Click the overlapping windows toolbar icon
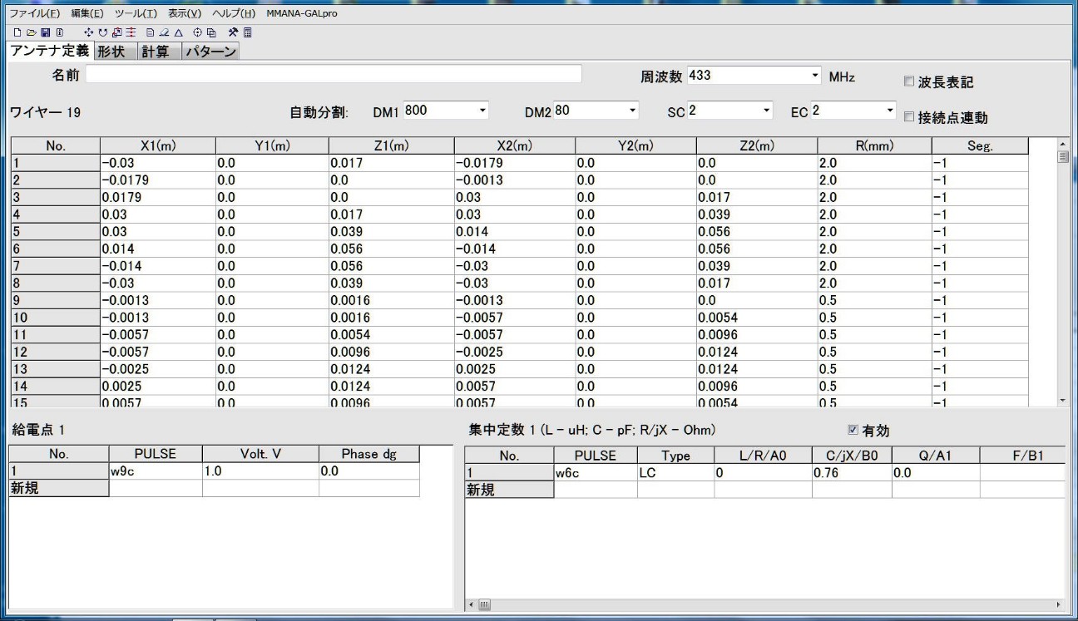The height and width of the screenshot is (621, 1078). (211, 32)
